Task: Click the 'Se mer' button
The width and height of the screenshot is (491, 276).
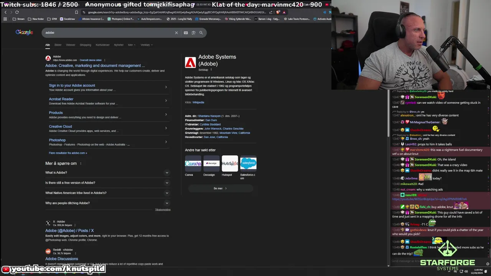Action: pos(220,188)
